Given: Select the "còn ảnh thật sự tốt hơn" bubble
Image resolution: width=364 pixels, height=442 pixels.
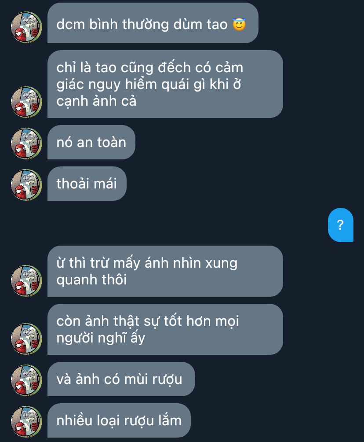Looking at the screenshot, I should click(x=165, y=329).
